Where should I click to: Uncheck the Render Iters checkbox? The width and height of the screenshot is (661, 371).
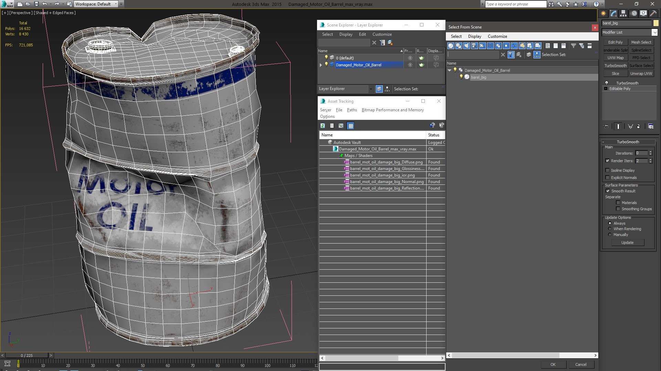click(x=608, y=161)
